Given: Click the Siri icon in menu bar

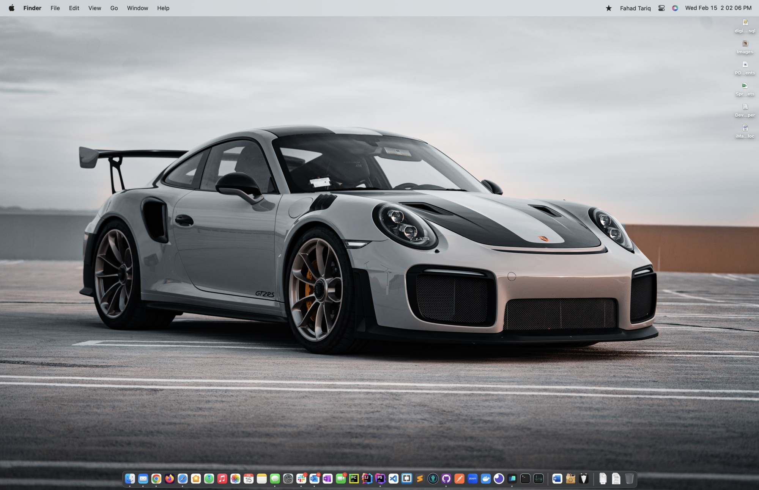Looking at the screenshot, I should coord(675,8).
